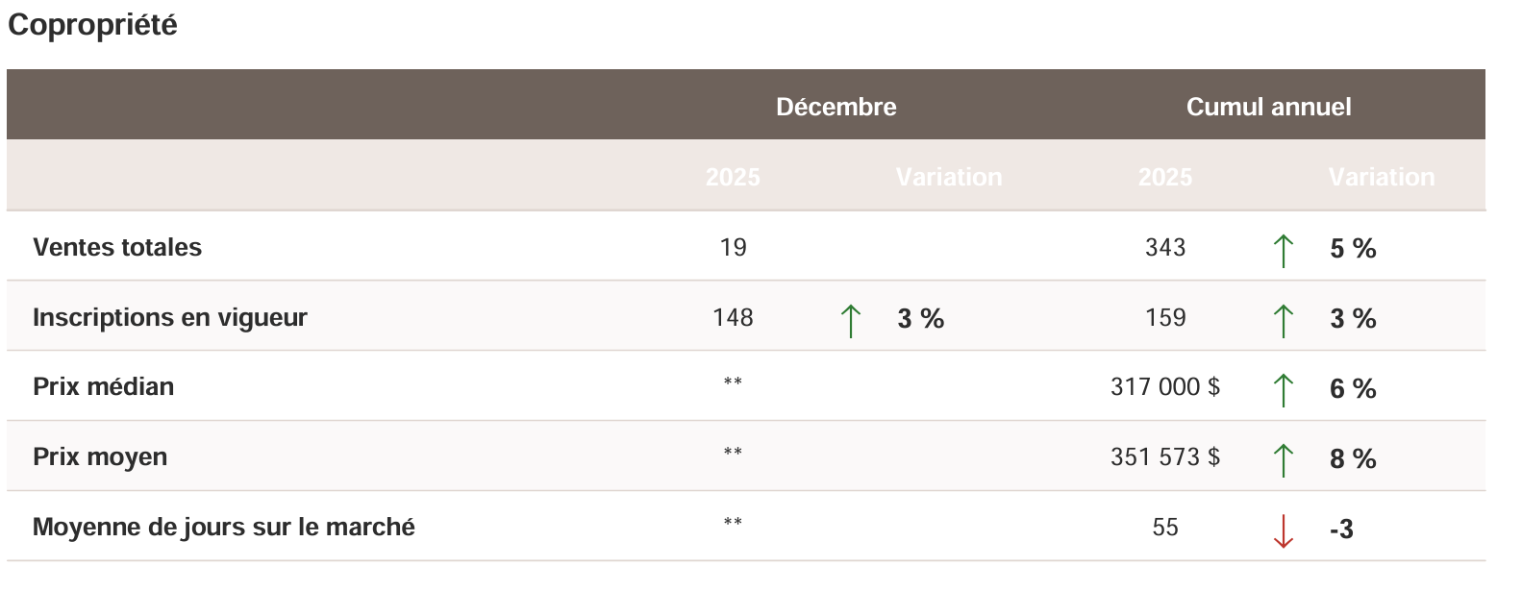The image size is (1522, 591).
Task: Click the 343 total sales value
Action: [1164, 248]
